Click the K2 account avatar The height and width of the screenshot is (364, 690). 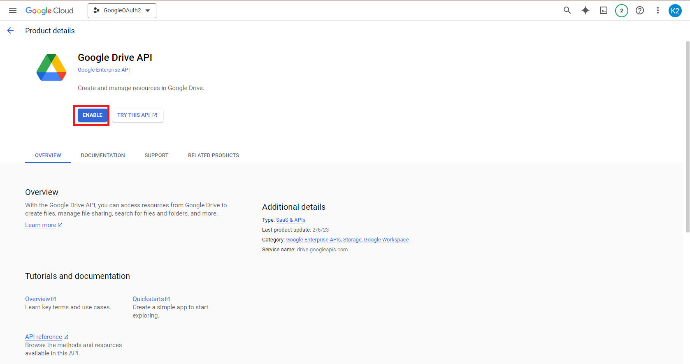point(675,11)
